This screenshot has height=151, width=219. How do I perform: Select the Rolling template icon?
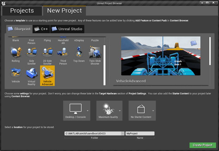pyautogui.click(x=15, y=52)
